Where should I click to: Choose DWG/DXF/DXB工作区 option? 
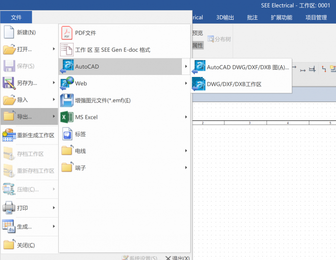click(241, 84)
